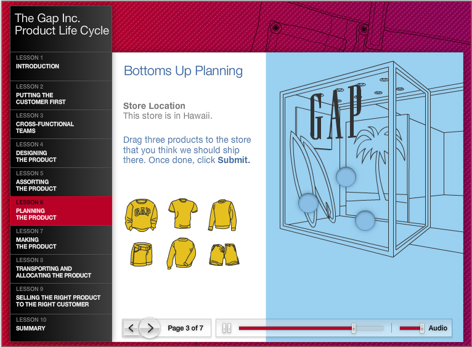Open Lesson 4 Designing the Product
This screenshot has width=472, height=347.
click(61, 153)
